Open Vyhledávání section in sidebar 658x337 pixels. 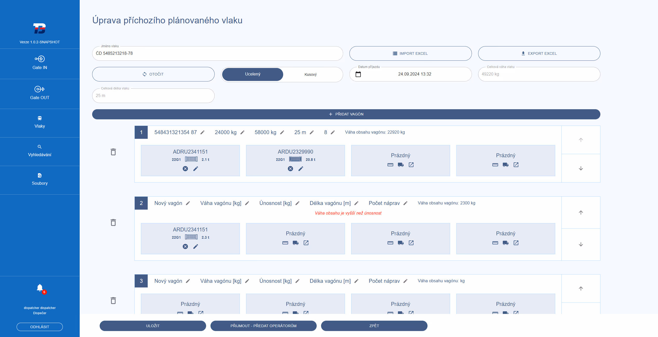pos(39,151)
